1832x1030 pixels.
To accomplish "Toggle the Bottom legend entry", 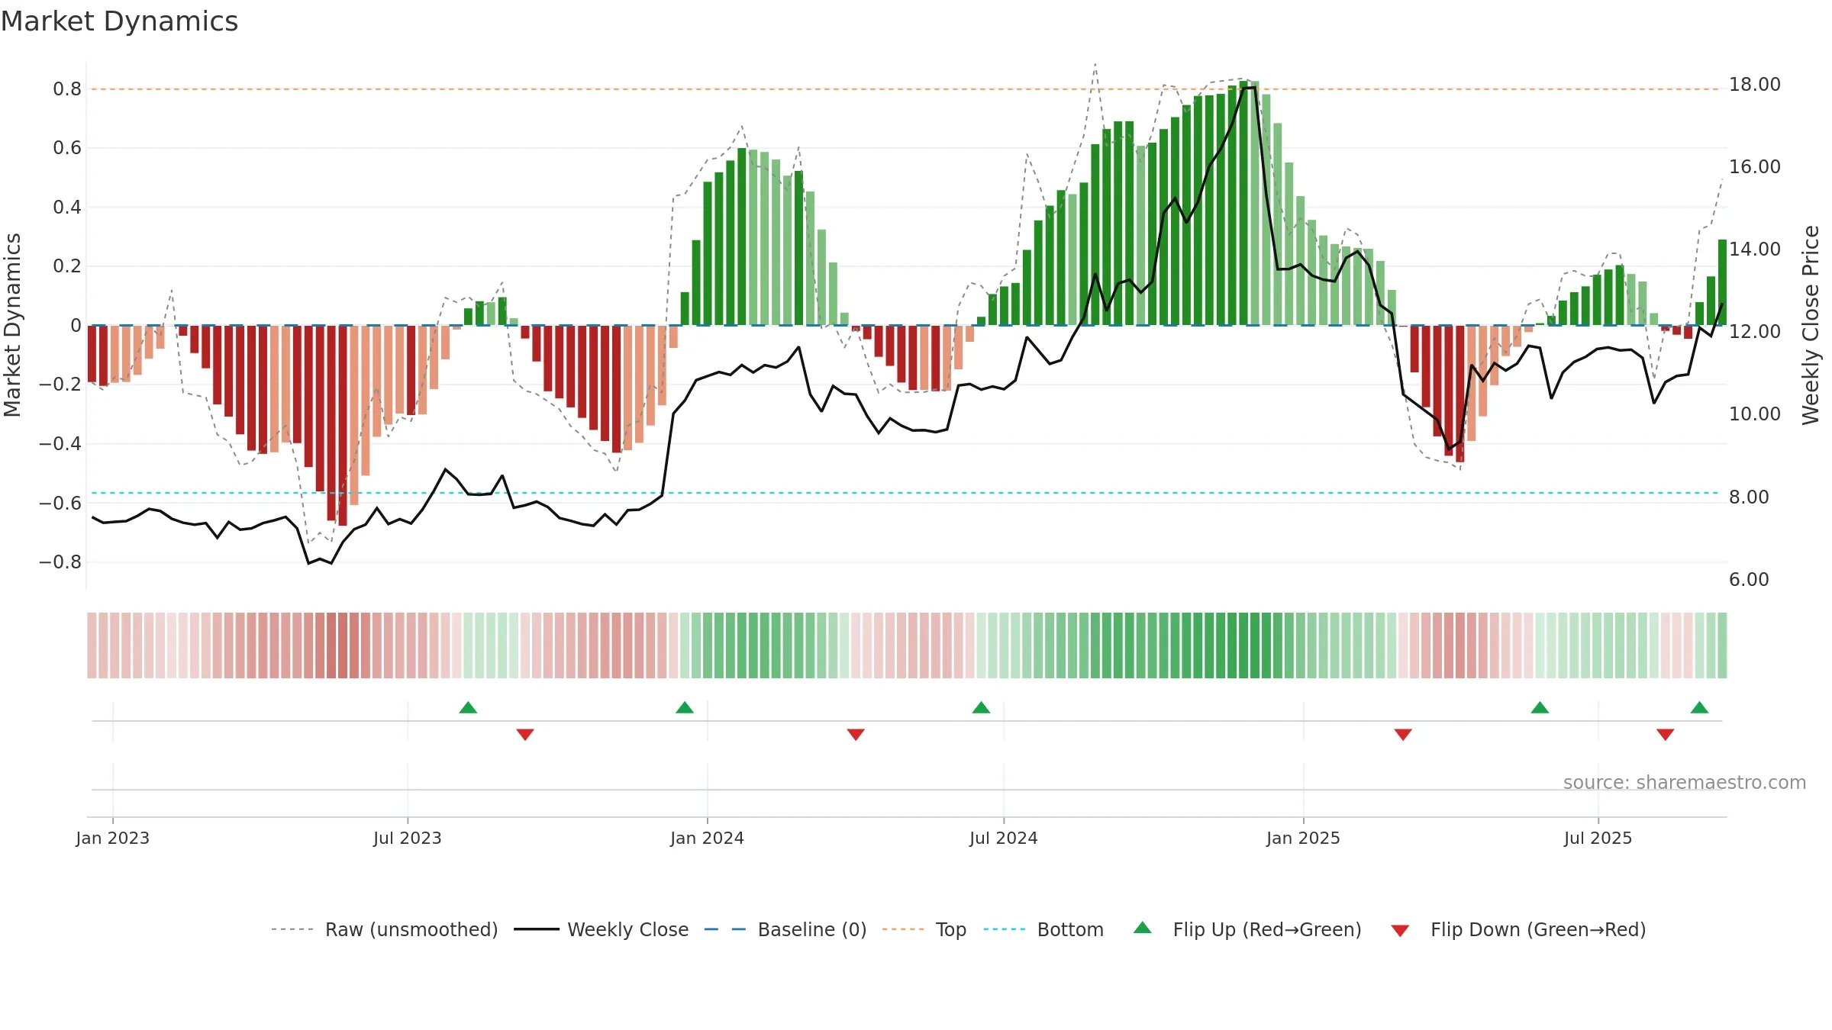I will coord(1043,929).
